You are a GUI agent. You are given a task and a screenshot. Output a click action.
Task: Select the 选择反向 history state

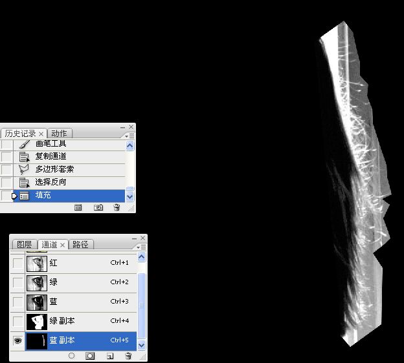[69, 183]
